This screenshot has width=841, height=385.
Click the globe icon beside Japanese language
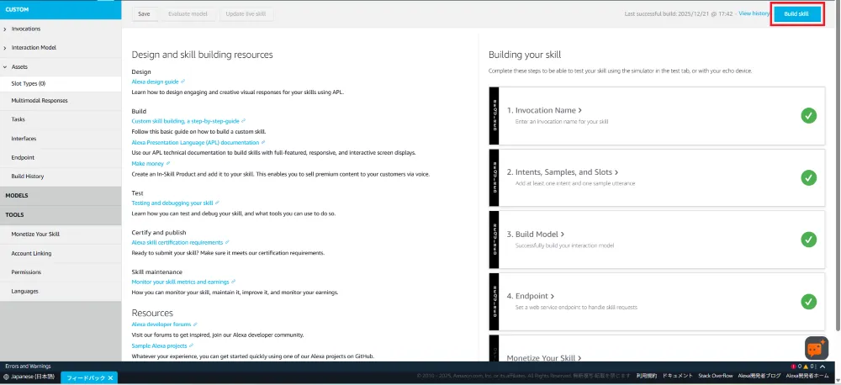6,377
